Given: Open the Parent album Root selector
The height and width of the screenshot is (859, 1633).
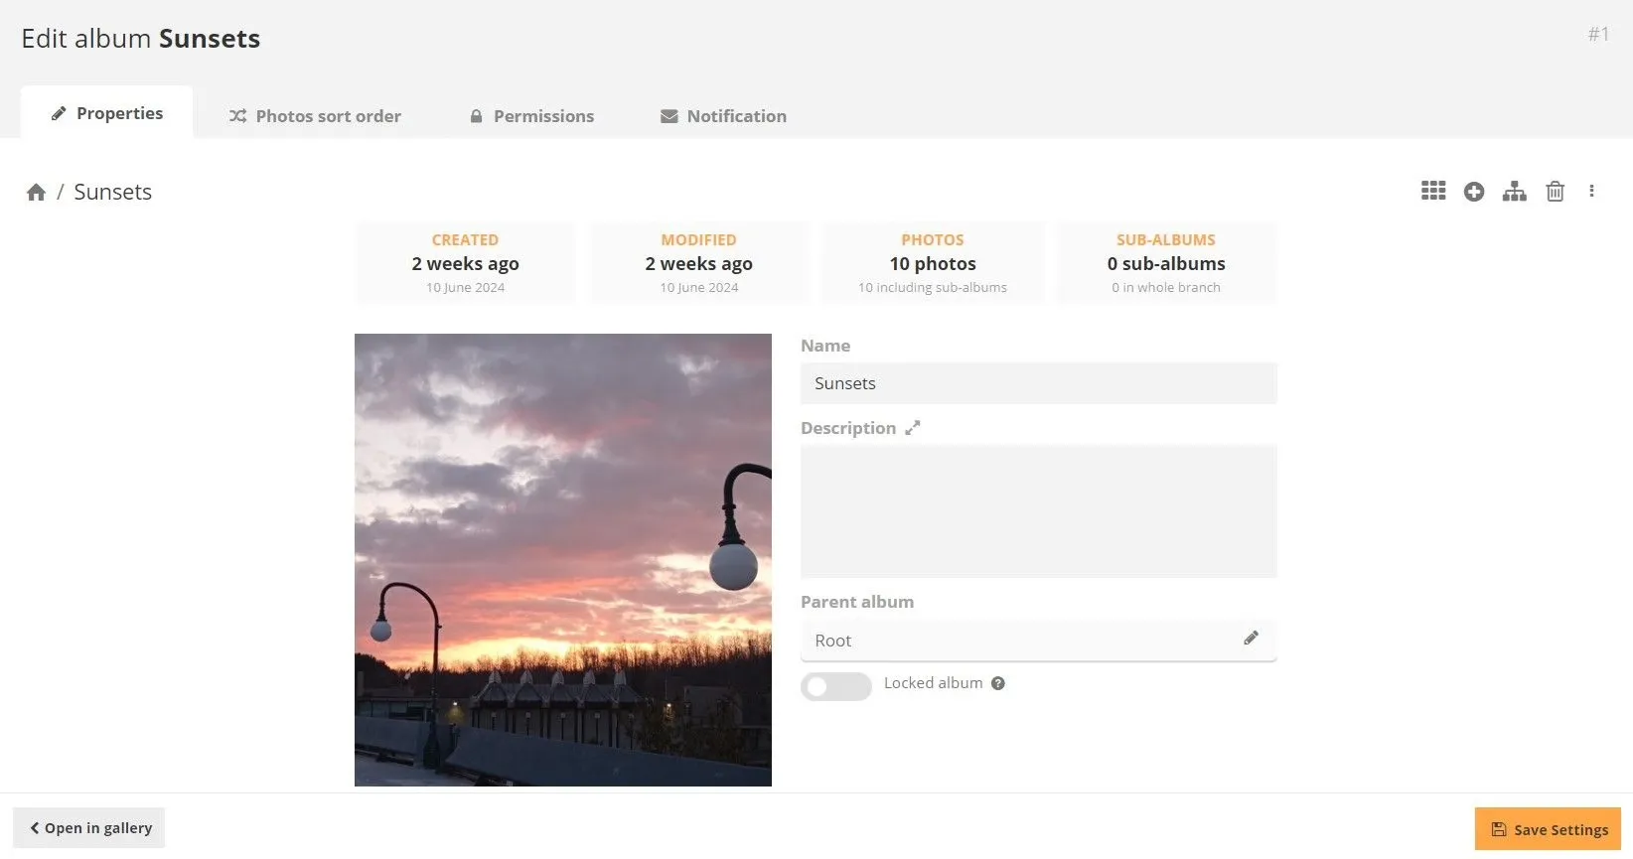Looking at the screenshot, I should (x=1013, y=641).
